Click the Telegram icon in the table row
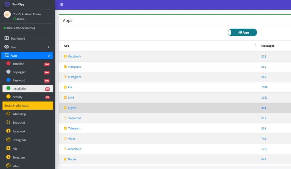291x169 pixels. 65,128
